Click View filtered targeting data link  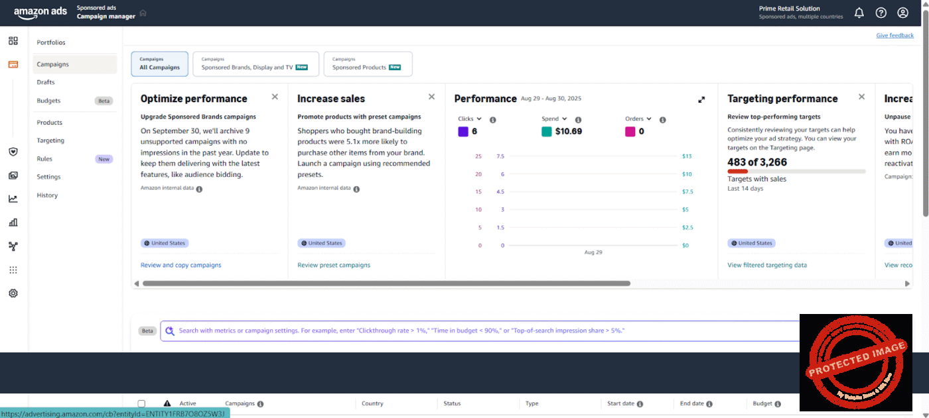767,265
